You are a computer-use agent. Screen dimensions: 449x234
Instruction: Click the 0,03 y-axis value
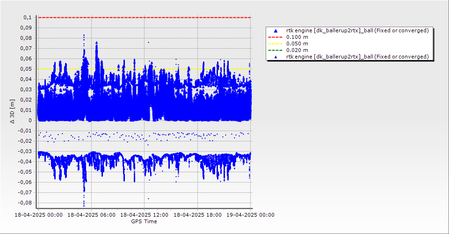[26, 90]
